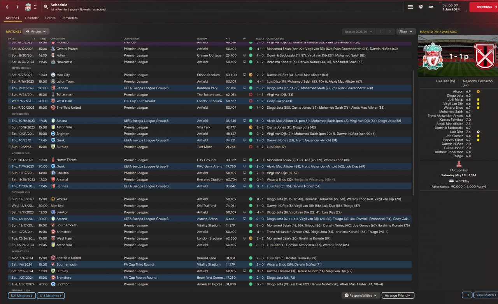The height and width of the screenshot is (304, 498).
Task: Click the TV icon in the Everton row
Action: 244,212
